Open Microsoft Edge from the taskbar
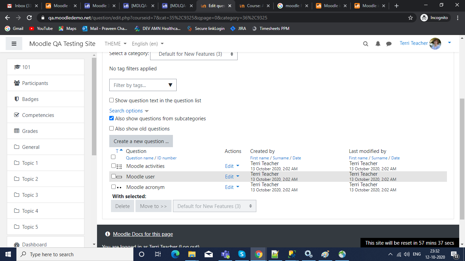Image resolution: width=465 pixels, height=261 pixels. tap(175, 254)
